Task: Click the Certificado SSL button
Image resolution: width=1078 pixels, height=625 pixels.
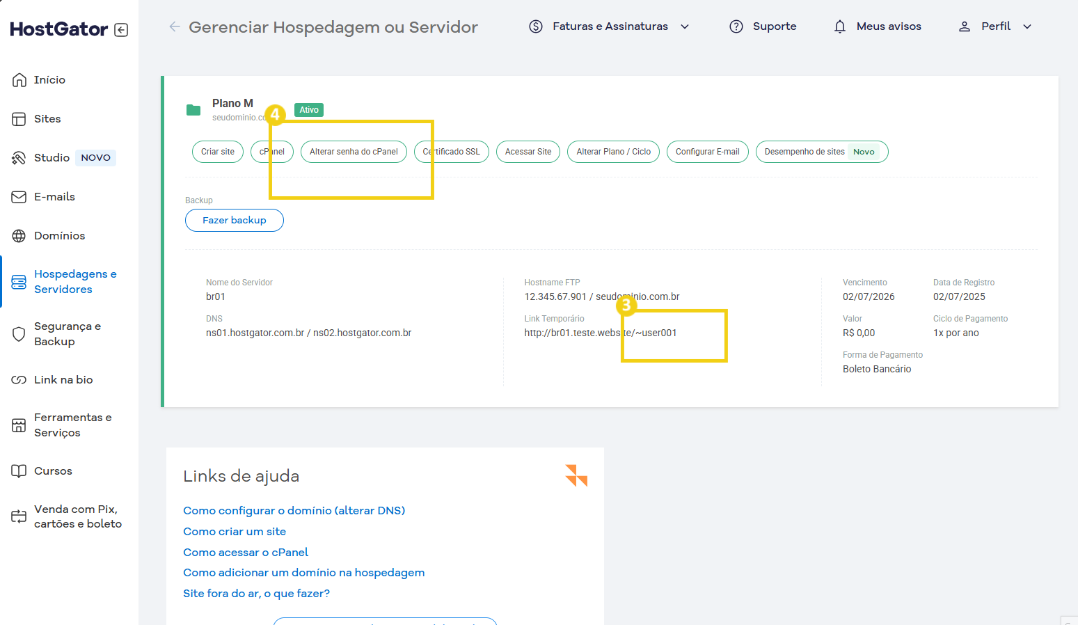Action: [x=452, y=152]
